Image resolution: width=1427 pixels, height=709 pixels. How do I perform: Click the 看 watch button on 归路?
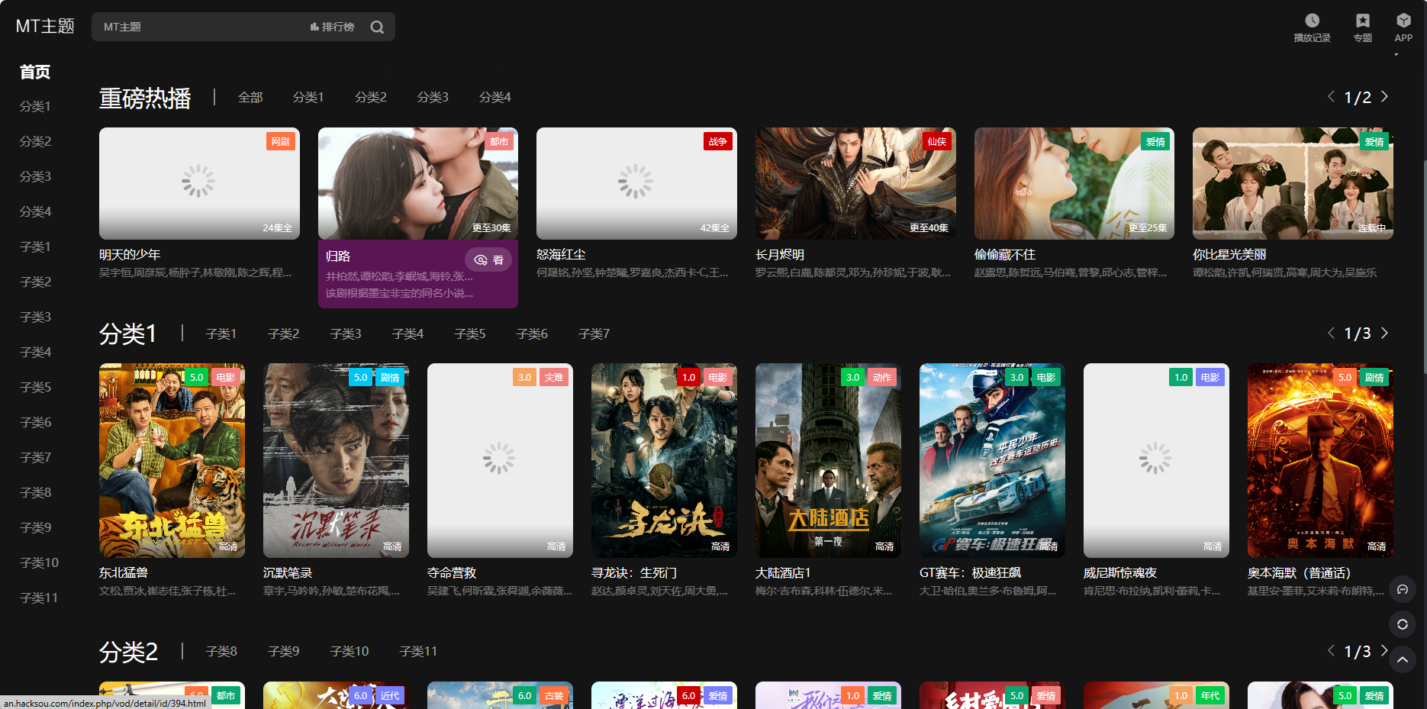click(489, 260)
